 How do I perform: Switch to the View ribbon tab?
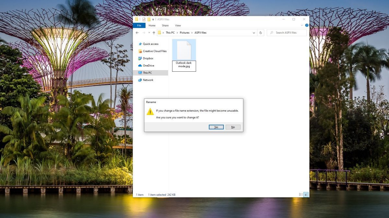(178, 25)
